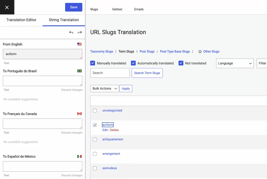Screen dimensions: 267x179
Task: Click the US flag icon beside From English
Action: [79, 44]
